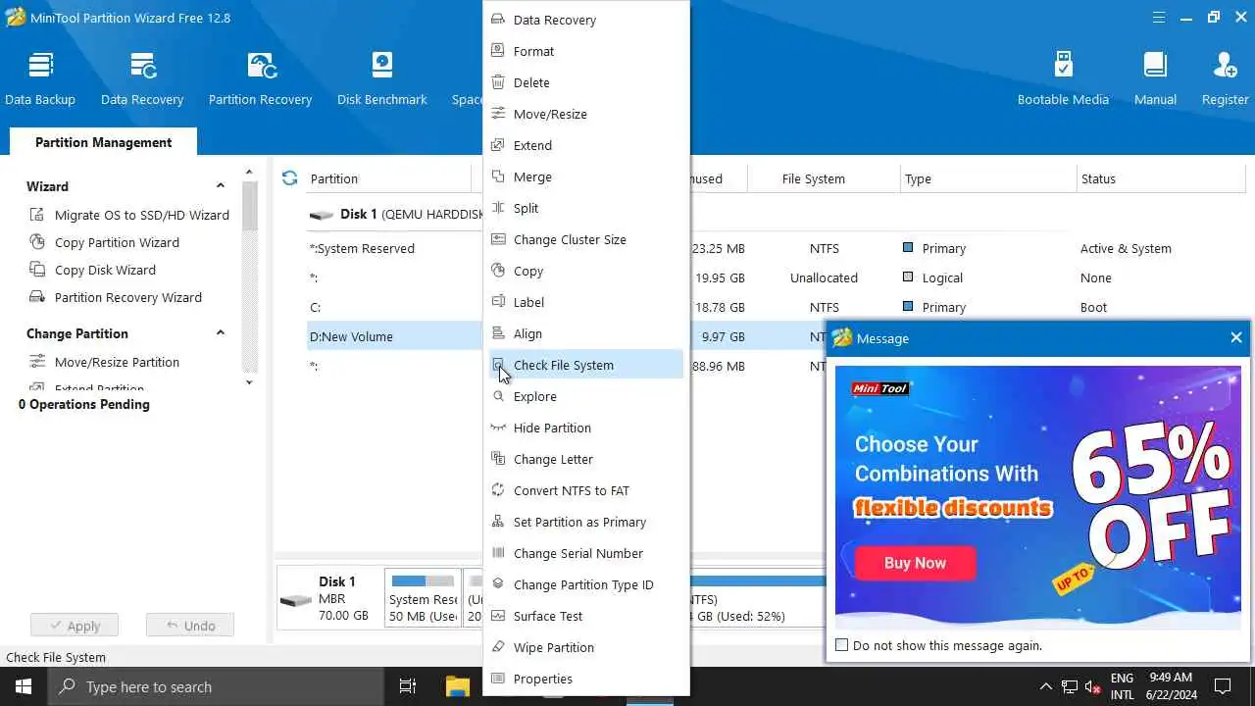Open Data Backup tool icon
Viewport: 1255px width, 706px height.
[40, 66]
